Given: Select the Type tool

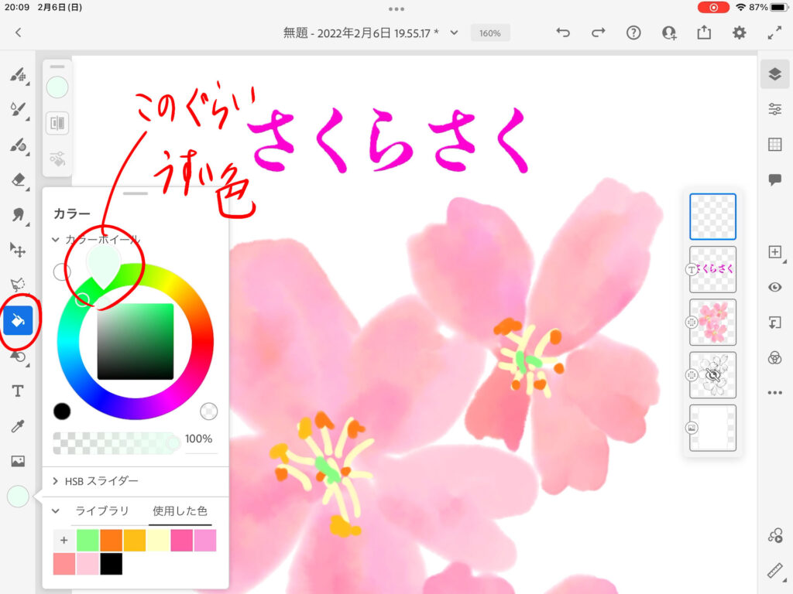Looking at the screenshot, I should tap(18, 391).
